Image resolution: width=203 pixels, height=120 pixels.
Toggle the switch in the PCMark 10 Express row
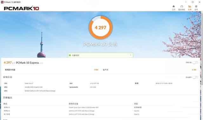(195, 63)
